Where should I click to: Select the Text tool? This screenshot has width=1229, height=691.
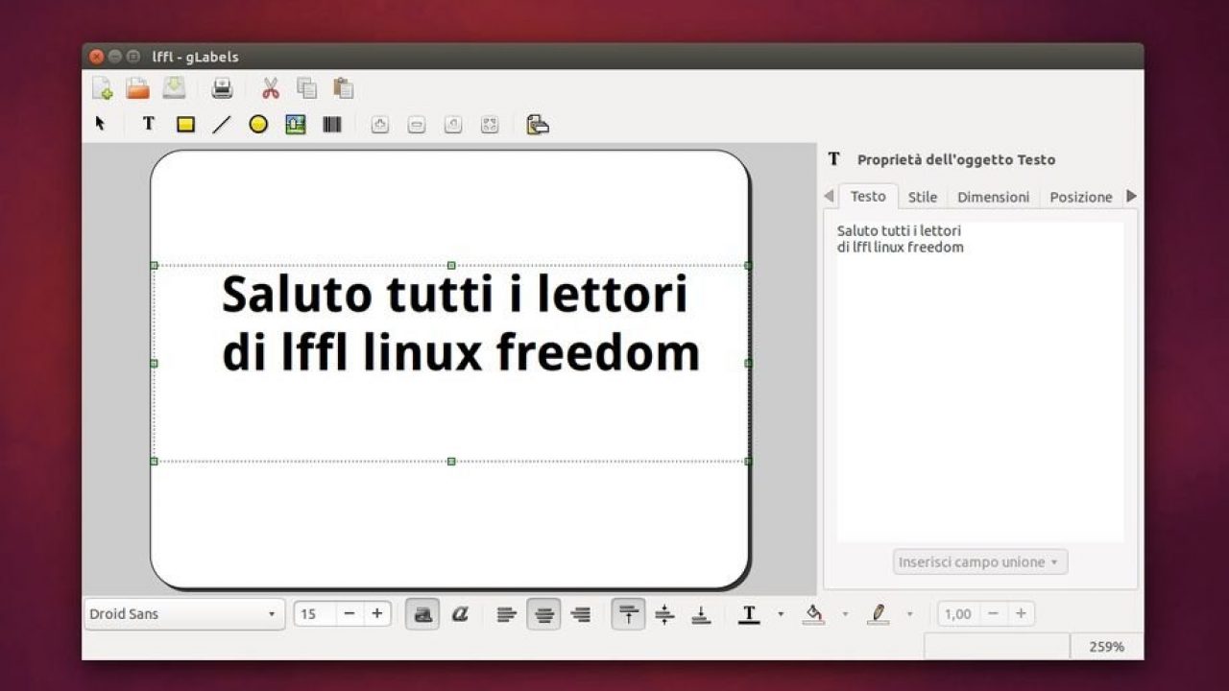pos(148,123)
